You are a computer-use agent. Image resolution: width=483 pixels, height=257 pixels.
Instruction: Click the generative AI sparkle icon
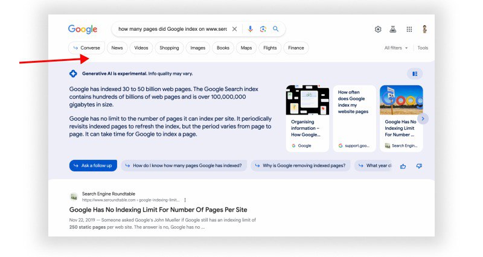(x=73, y=74)
